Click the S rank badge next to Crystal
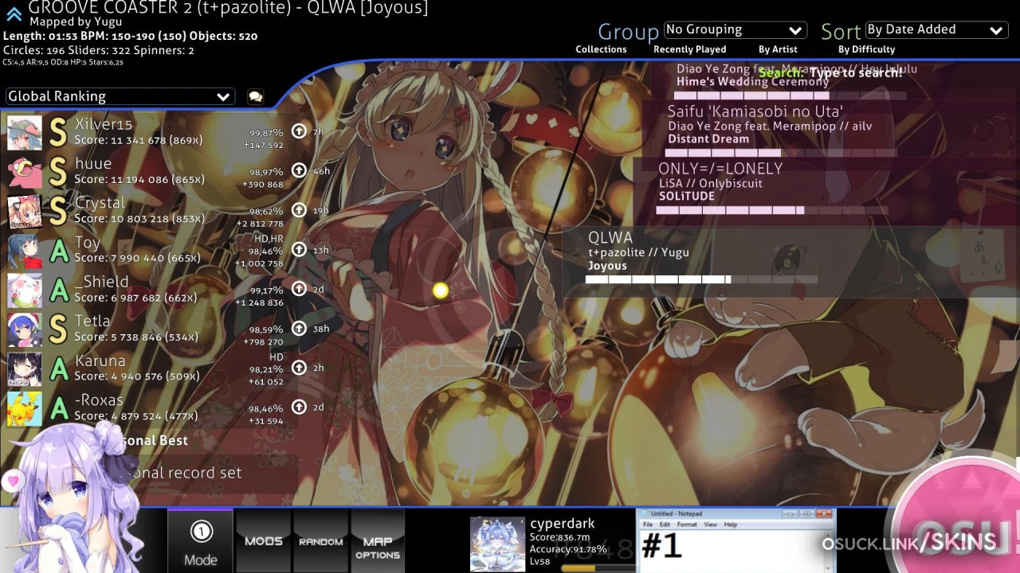1020x573 pixels. coord(58,212)
